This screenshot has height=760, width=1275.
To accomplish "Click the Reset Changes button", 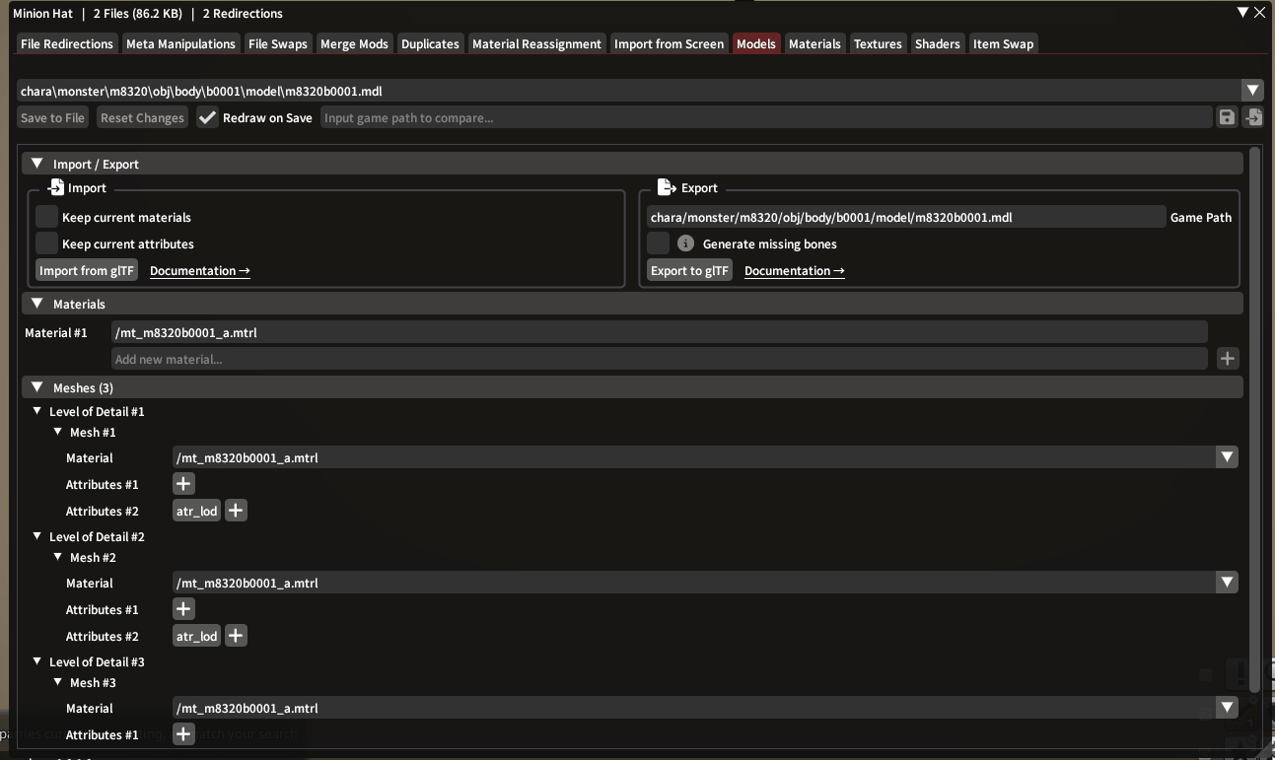I will [142, 117].
